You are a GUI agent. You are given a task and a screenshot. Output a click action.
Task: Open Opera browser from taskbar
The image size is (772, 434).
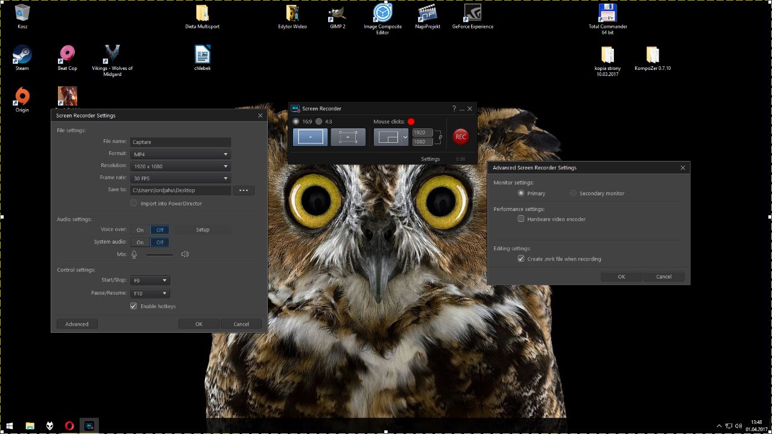coord(69,426)
